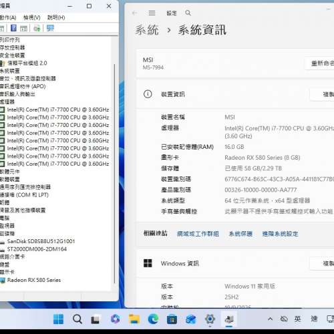The image size is (334, 334).
Task: Switch to Device Manager via its taskbar icon
Action: coord(229,319)
